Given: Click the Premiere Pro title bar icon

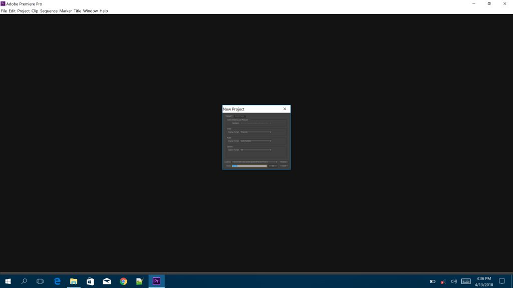Looking at the screenshot, I should [3, 3].
